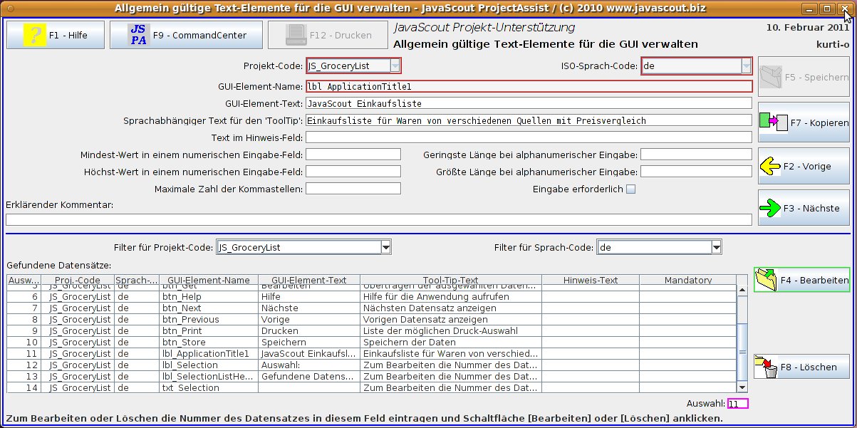Click the window minimize button in title bar

coord(808,9)
